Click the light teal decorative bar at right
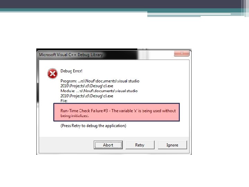Screen dimensions: 249x187 click(189, 15)
